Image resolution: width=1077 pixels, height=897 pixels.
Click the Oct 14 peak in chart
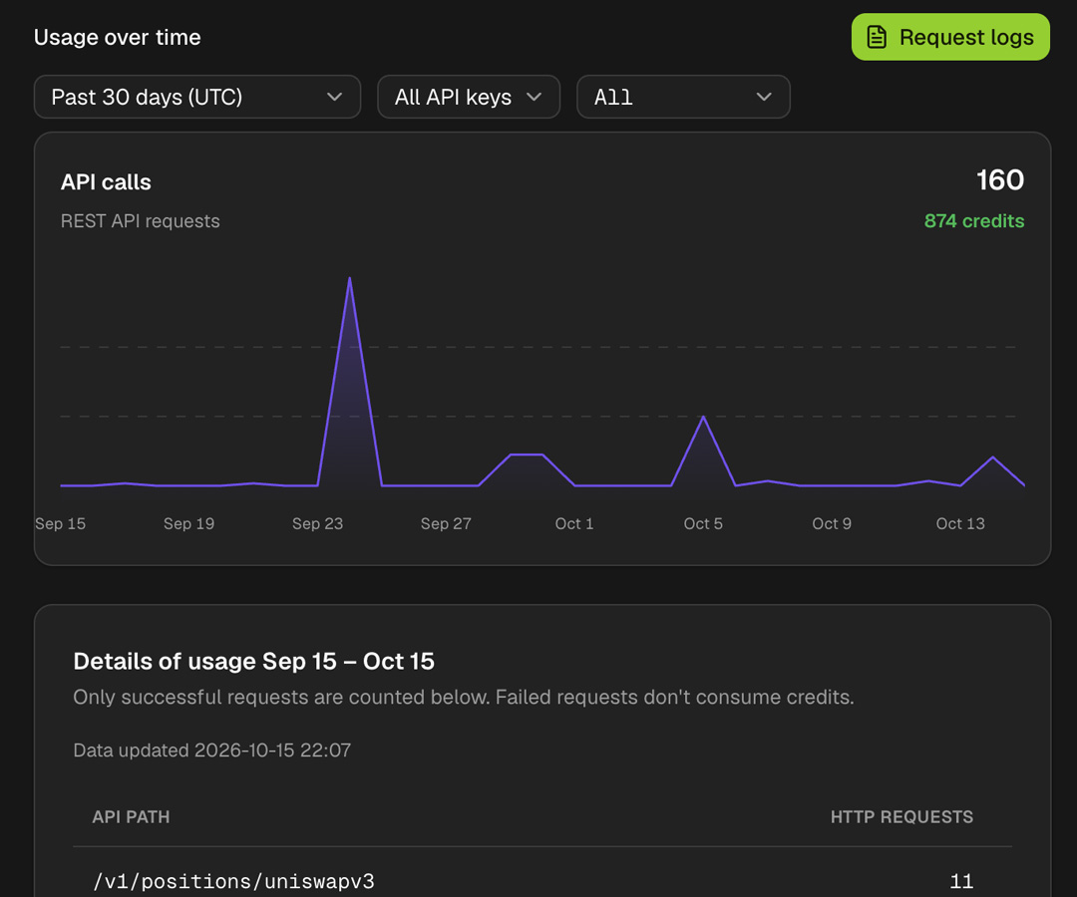(x=992, y=457)
